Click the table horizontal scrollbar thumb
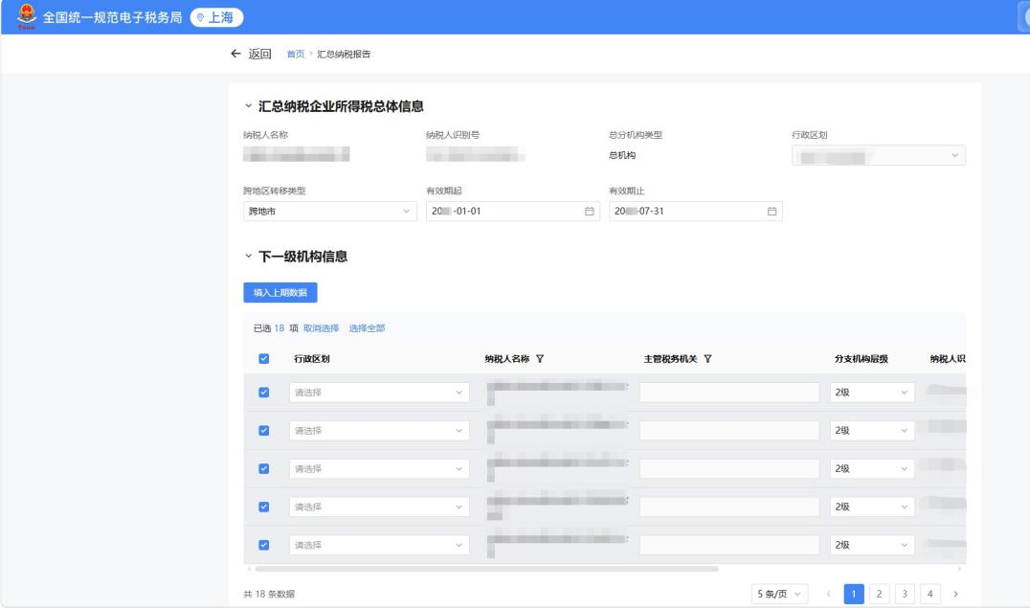The height and width of the screenshot is (609, 1030). coord(486,569)
